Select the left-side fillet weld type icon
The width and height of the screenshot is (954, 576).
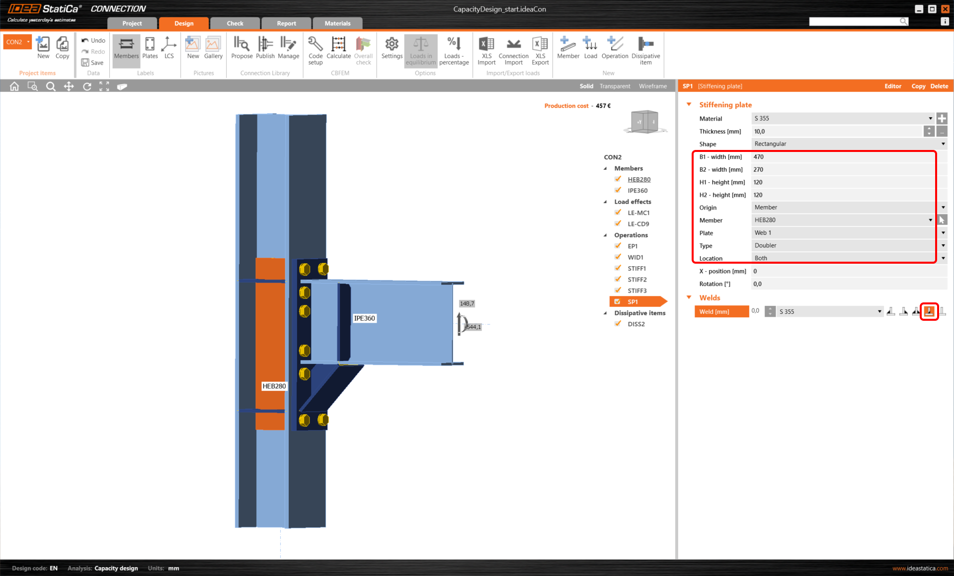(891, 311)
